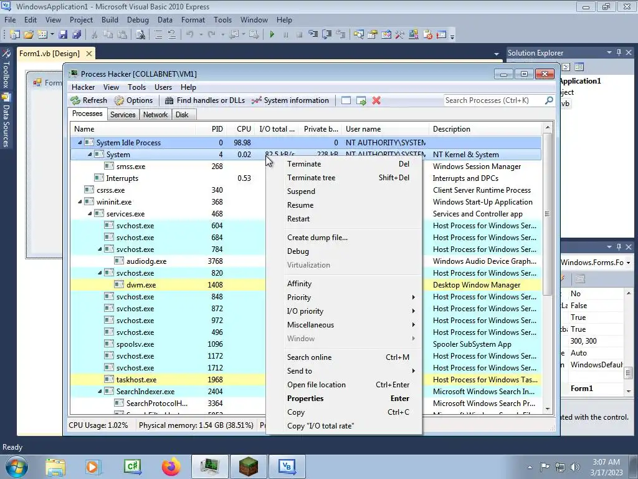Viewport: 638px width, 479px height.
Task: Focus the Search Processes input field
Action: [x=494, y=100]
